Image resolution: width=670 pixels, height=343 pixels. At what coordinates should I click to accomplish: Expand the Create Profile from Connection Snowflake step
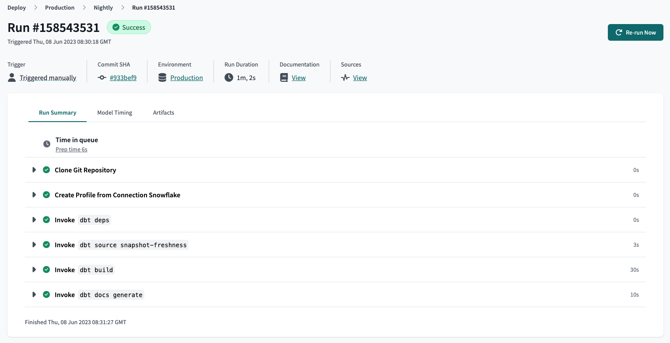[34, 195]
